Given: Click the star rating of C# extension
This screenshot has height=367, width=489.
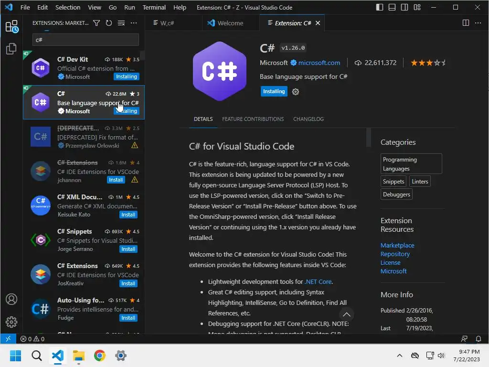Looking at the screenshot, I should click(428, 63).
